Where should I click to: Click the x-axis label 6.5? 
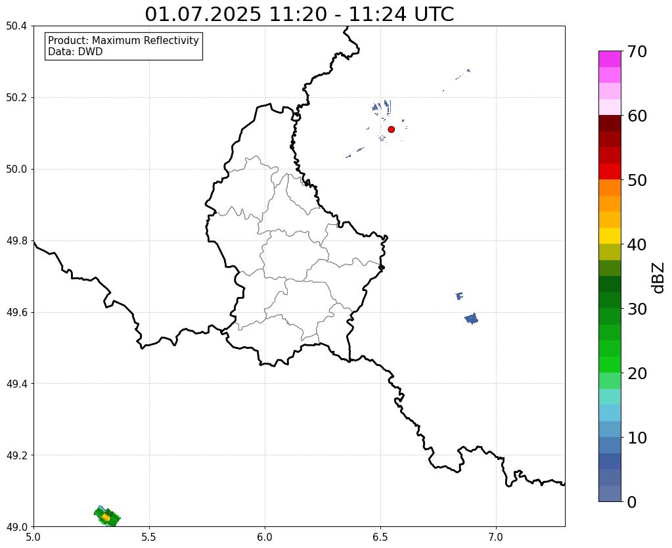(x=380, y=537)
